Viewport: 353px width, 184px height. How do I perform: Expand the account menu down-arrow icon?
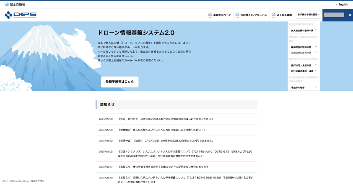tap(350, 15)
